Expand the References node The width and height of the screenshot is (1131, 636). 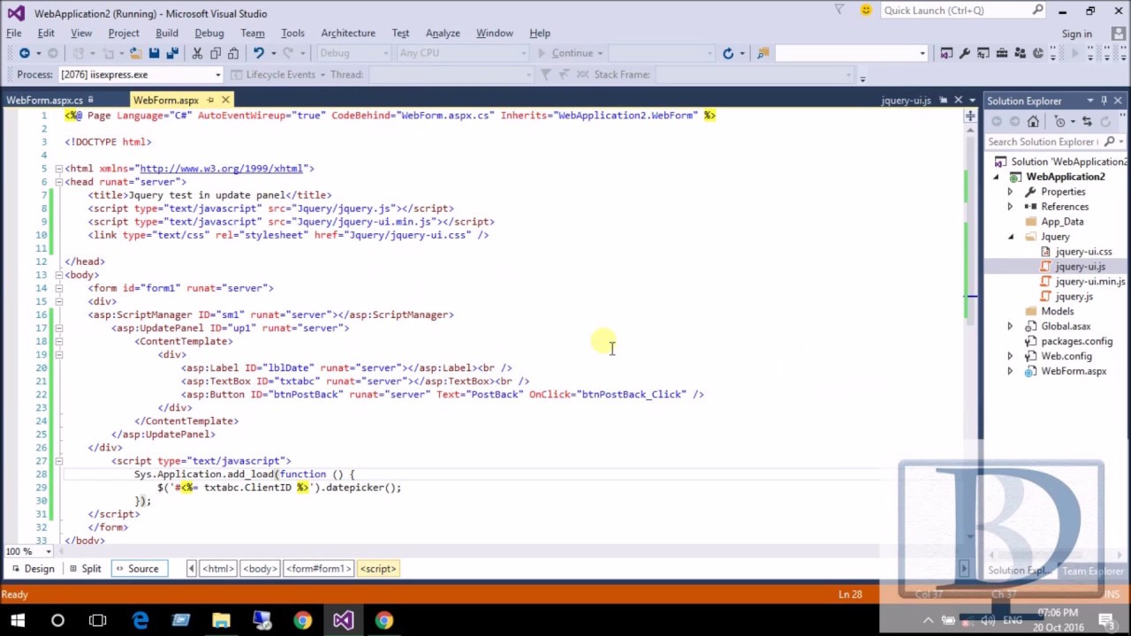click(x=1010, y=207)
